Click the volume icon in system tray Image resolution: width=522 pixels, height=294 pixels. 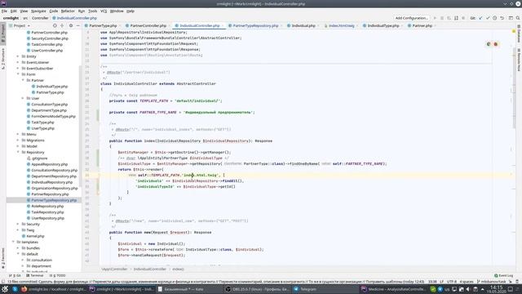[x=468, y=289]
